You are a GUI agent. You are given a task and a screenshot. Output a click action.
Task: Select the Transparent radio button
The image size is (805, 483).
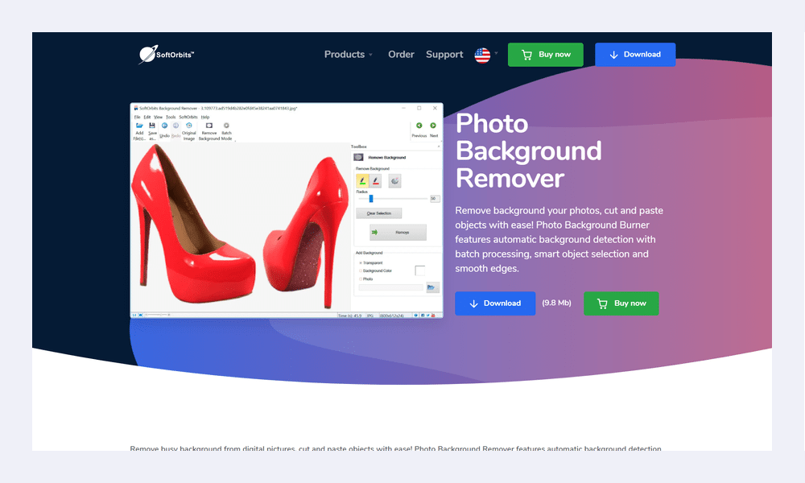point(361,262)
